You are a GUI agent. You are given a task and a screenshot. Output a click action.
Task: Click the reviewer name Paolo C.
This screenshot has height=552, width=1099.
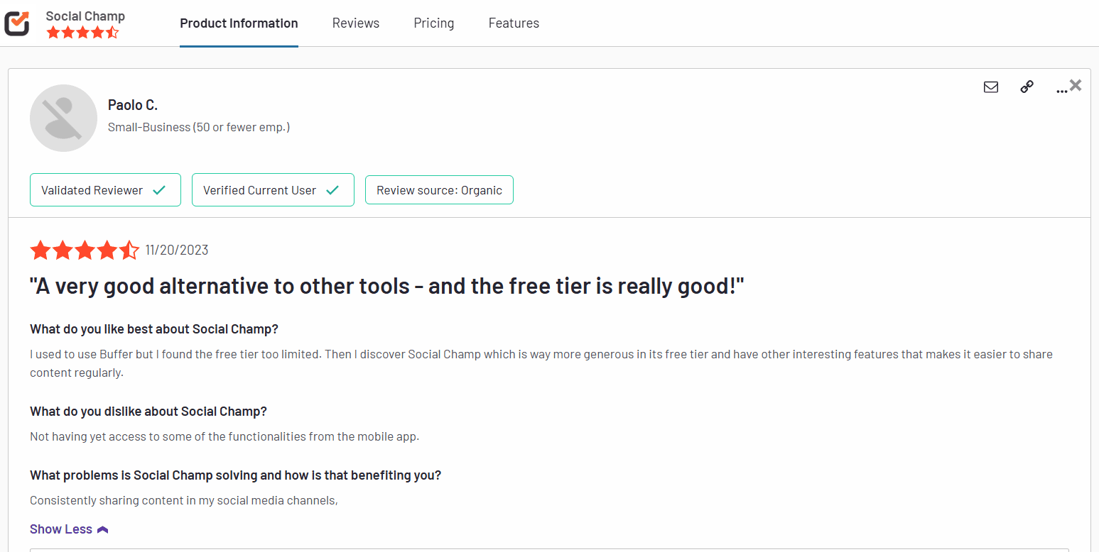(132, 104)
